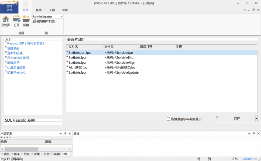Click the 按 F1 获取帮助 status text
Screen dimensions: 261x161
(13, 159)
